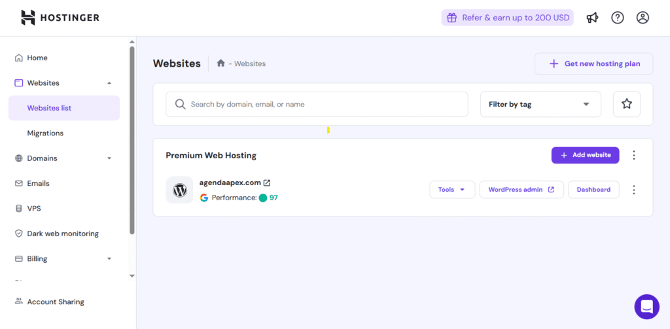Click the sidebar scroll up arrow
Screen dimensions: 670x329
tap(132, 42)
